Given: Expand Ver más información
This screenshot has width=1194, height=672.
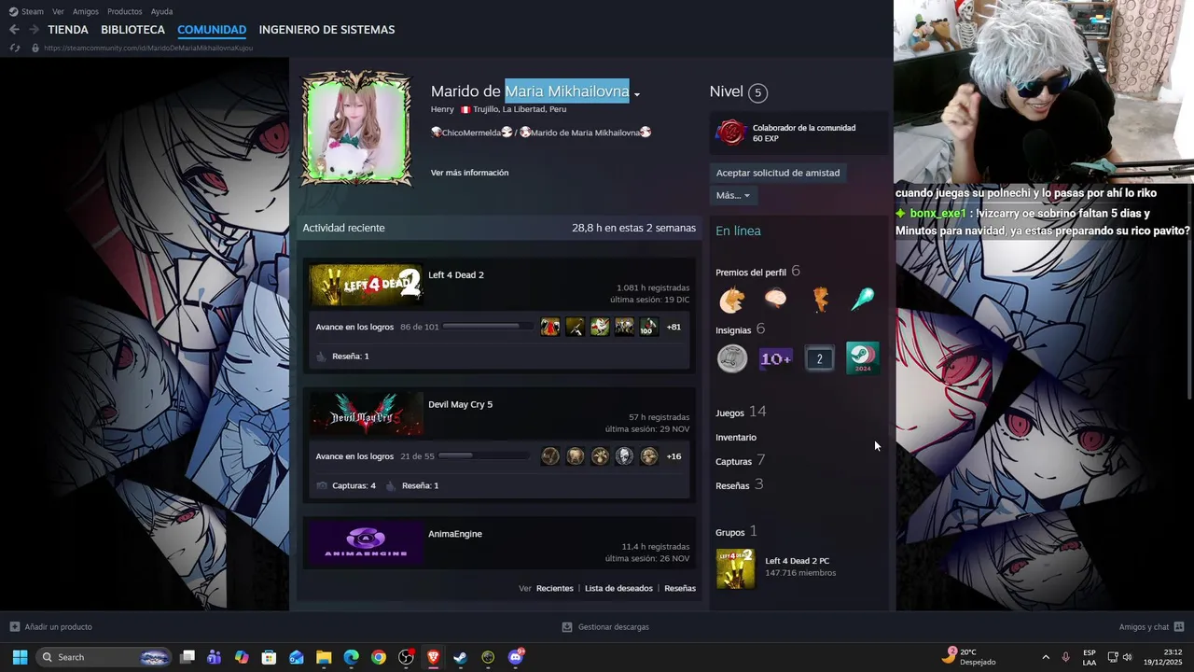Looking at the screenshot, I should pos(469,173).
